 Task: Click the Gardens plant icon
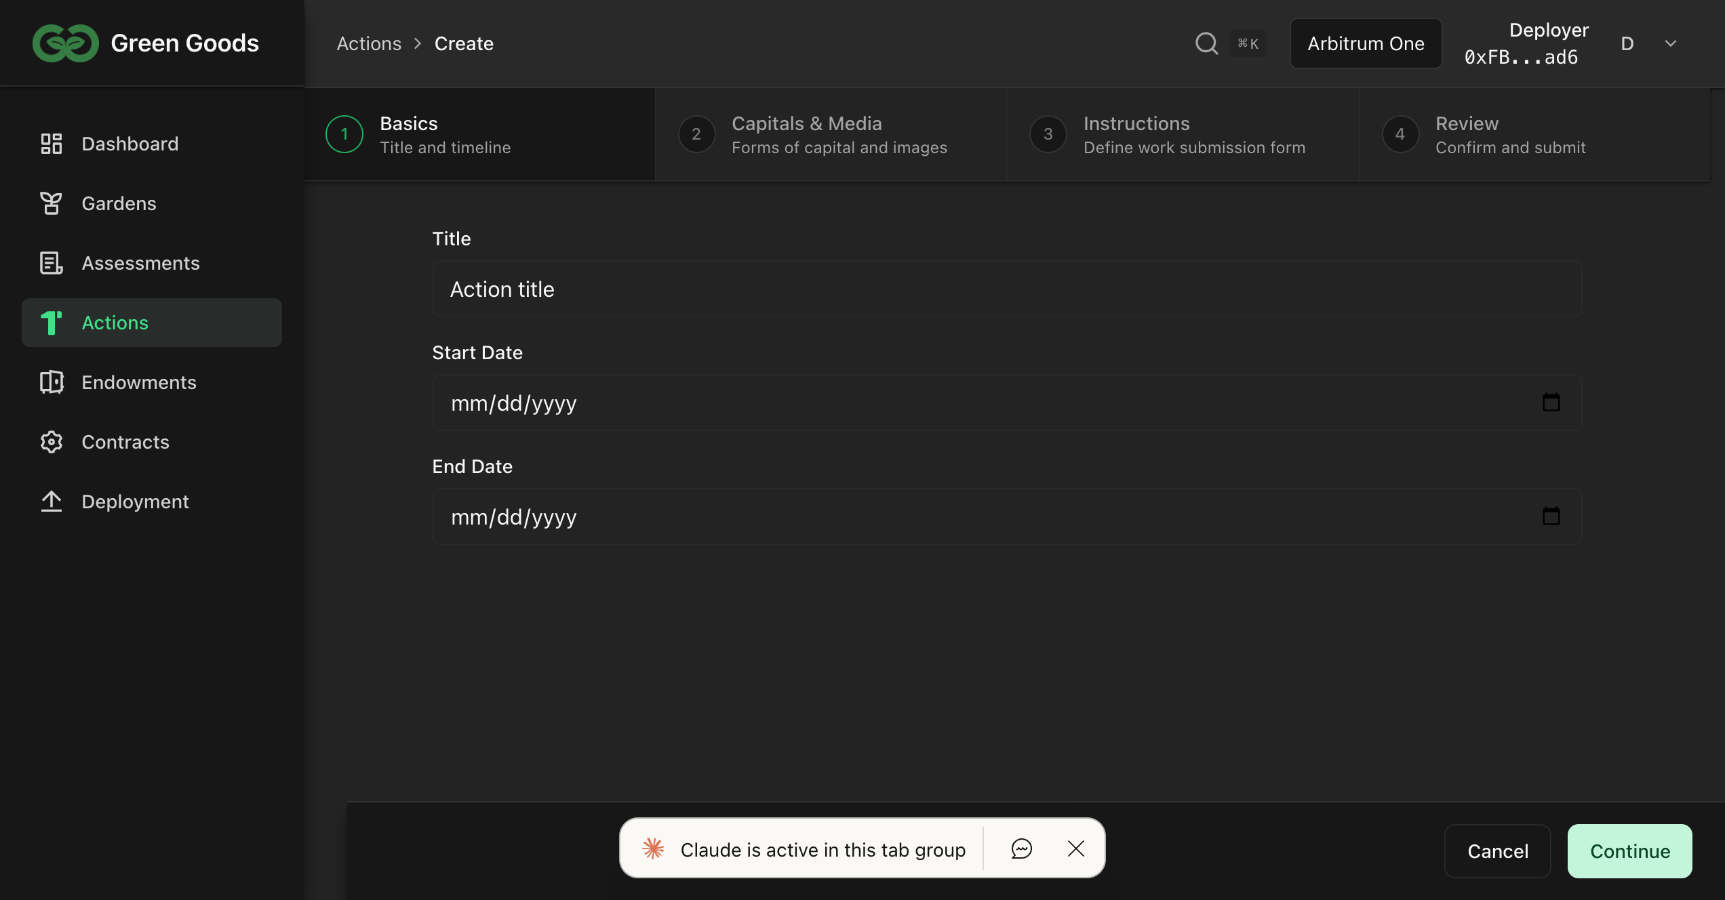pos(52,203)
